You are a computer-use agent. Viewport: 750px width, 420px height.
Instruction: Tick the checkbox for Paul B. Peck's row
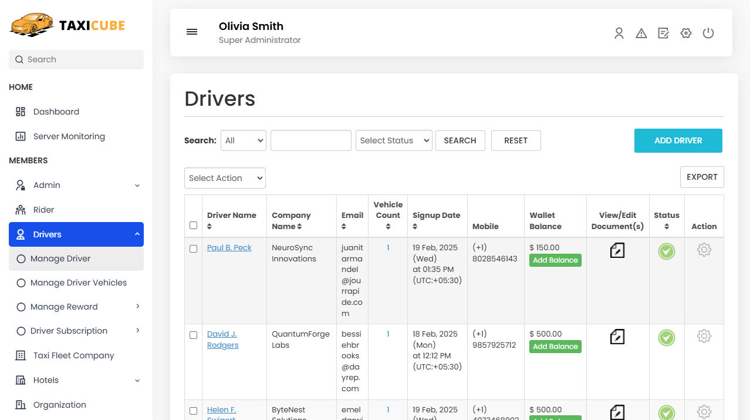pyautogui.click(x=194, y=248)
